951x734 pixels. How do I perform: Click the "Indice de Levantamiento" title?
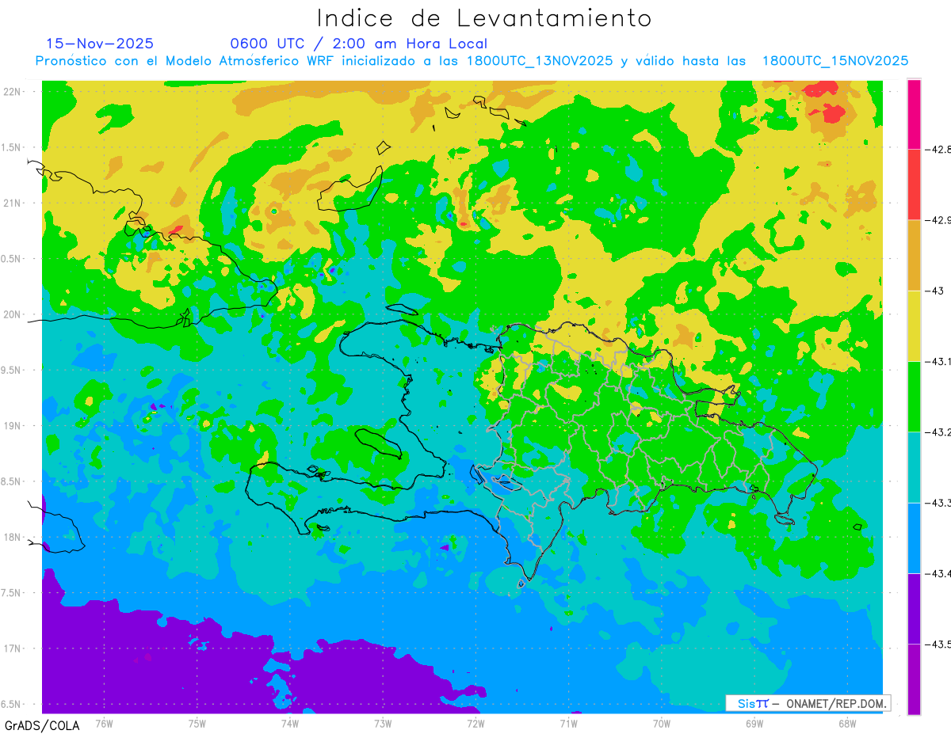[x=484, y=18]
